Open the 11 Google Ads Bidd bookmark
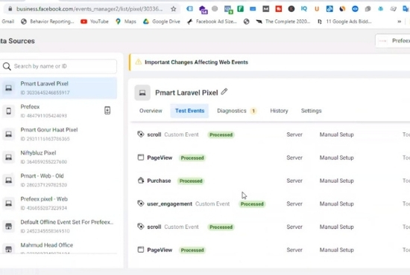Viewport: 410px width, 275px height. coord(344,22)
